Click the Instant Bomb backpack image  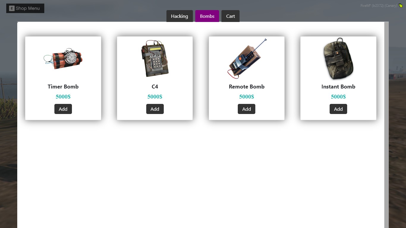pyautogui.click(x=338, y=58)
